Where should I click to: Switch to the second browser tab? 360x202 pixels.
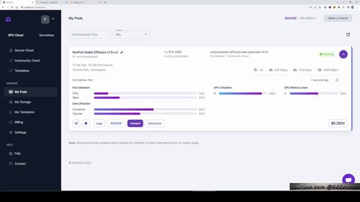click(51, 2)
